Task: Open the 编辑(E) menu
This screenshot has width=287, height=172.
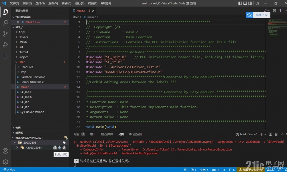Action: click(x=27, y=3)
